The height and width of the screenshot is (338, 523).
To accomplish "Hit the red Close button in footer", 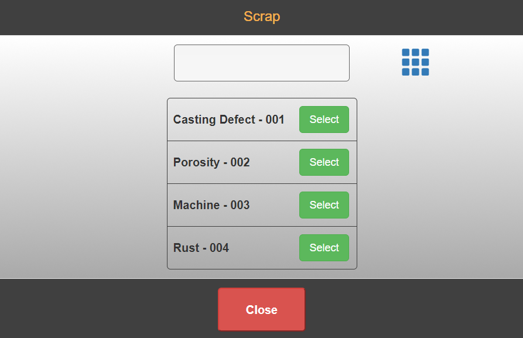I will pyautogui.click(x=261, y=309).
